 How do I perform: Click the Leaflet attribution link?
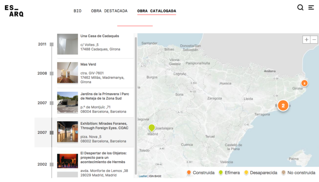click(143, 176)
